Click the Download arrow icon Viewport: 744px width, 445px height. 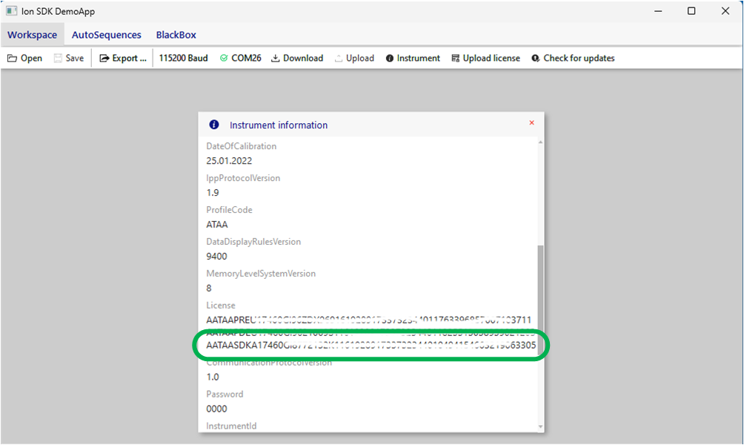[x=275, y=59]
